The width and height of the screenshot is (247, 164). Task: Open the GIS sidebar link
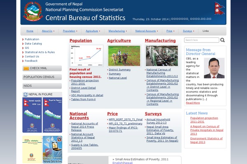click(27, 48)
